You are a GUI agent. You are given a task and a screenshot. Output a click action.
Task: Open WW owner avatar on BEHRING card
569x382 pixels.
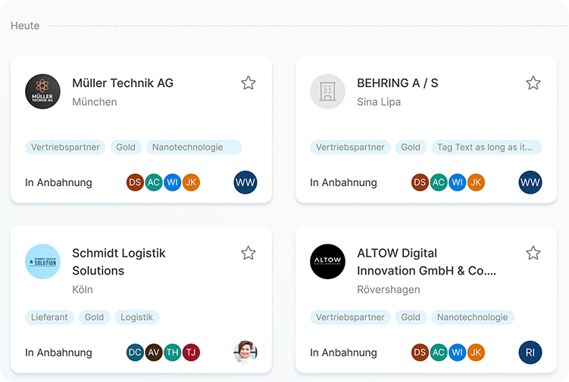click(530, 182)
